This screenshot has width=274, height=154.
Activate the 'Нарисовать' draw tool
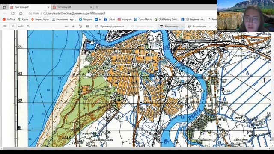(170, 27)
